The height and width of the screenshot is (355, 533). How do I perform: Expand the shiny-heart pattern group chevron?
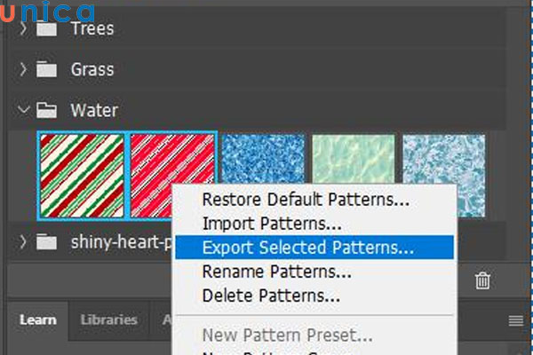24,241
